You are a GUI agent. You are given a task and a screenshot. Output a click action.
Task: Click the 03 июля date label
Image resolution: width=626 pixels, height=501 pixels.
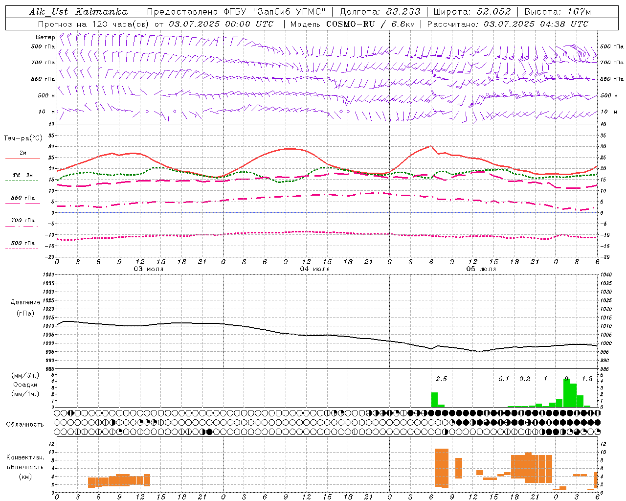[x=149, y=269]
